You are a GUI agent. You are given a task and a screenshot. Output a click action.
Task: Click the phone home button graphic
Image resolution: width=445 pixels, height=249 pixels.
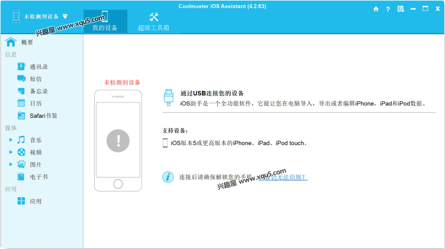(118, 184)
